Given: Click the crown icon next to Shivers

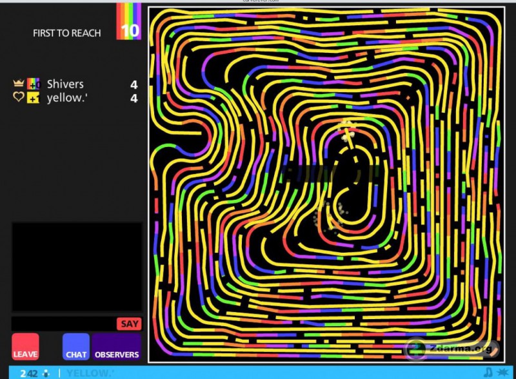Looking at the screenshot, I should click(x=19, y=83).
